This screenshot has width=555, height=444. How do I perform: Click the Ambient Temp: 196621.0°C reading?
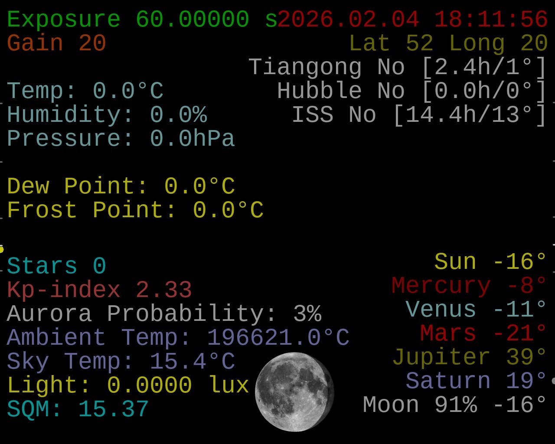[x=178, y=337]
